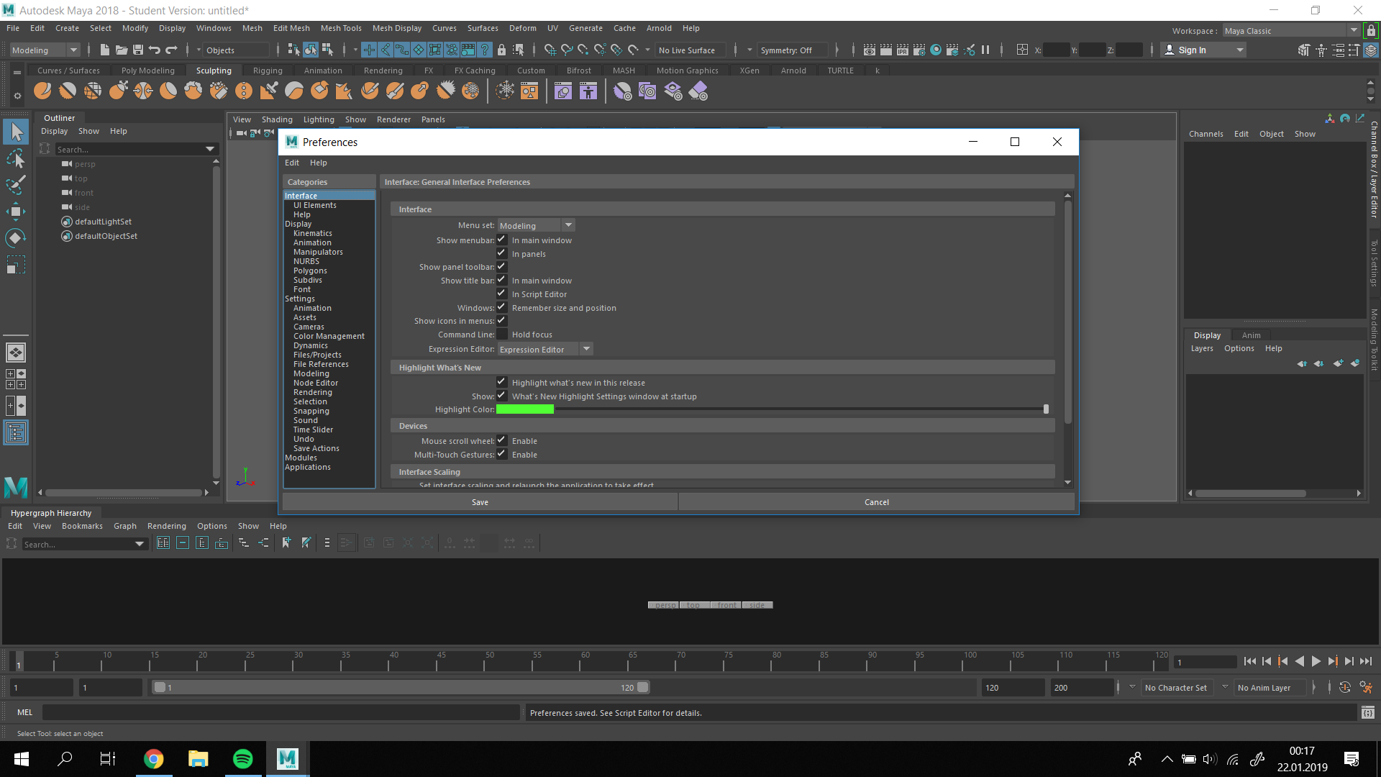Open the Menu set Modeling dropdown in Preferences
The width and height of the screenshot is (1381, 777).
[536, 225]
